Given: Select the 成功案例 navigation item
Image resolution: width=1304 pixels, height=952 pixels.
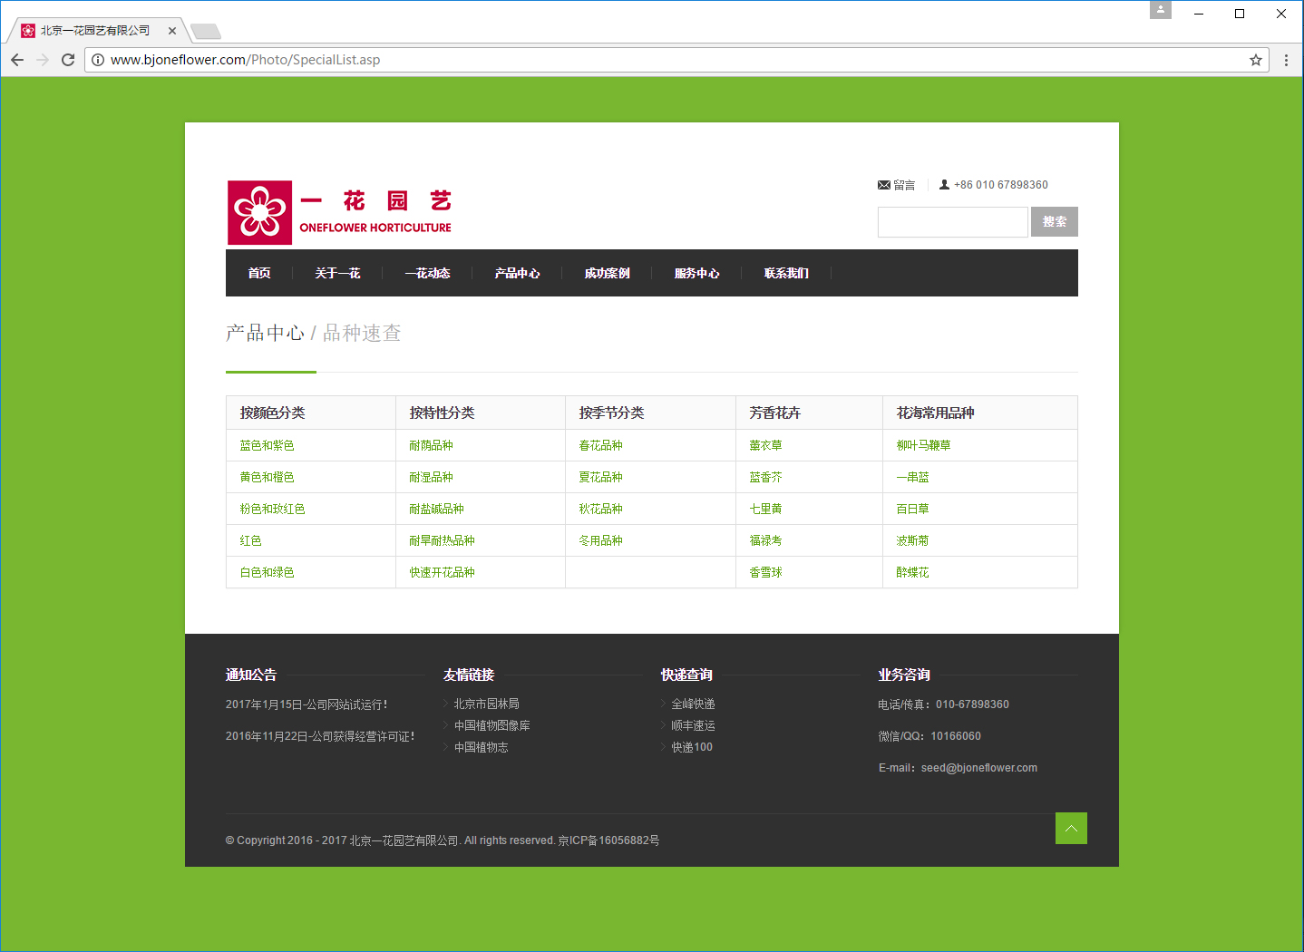Looking at the screenshot, I should click(x=607, y=273).
